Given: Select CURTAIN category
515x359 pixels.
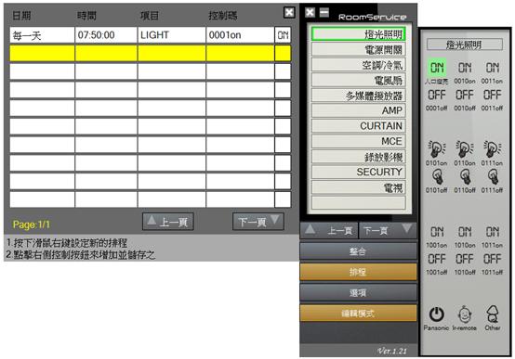Looking at the screenshot, I should [358, 126].
